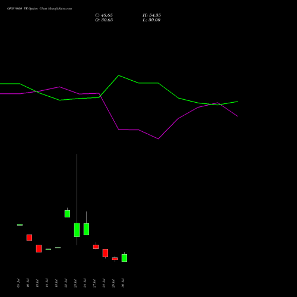Click the high value 'H: 54.35'
The height and width of the screenshot is (297, 297).
click(151, 15)
